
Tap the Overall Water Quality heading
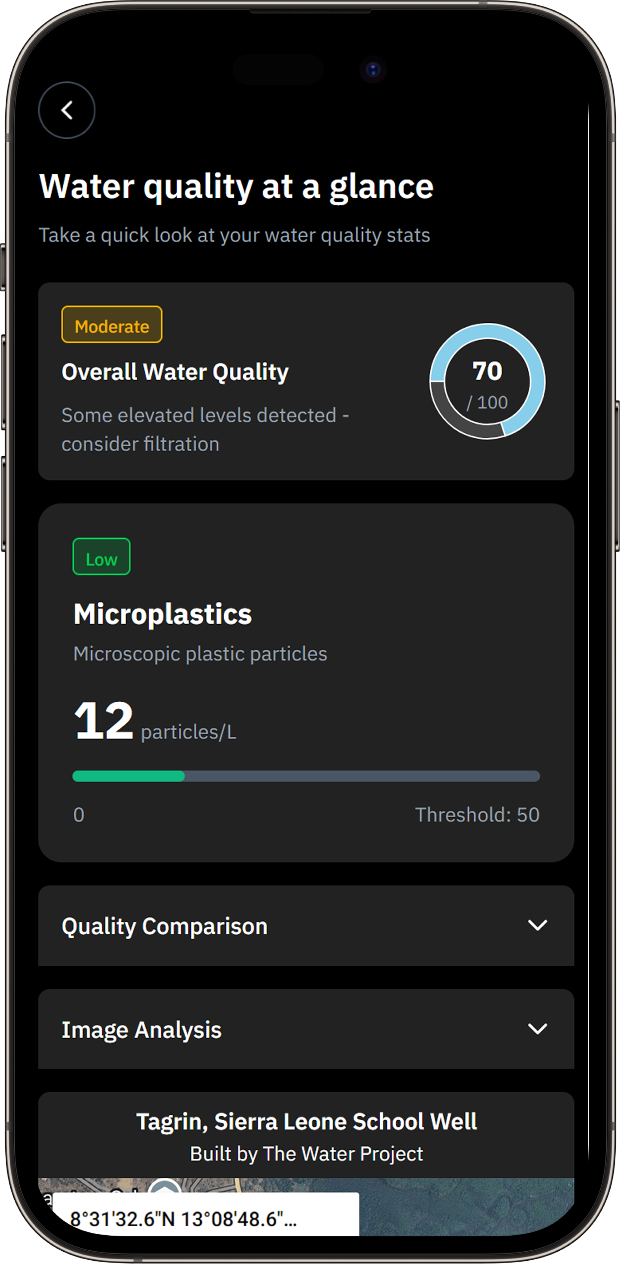(175, 372)
